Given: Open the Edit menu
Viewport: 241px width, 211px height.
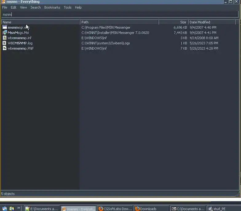Looking at the screenshot, I should [x=14, y=7].
